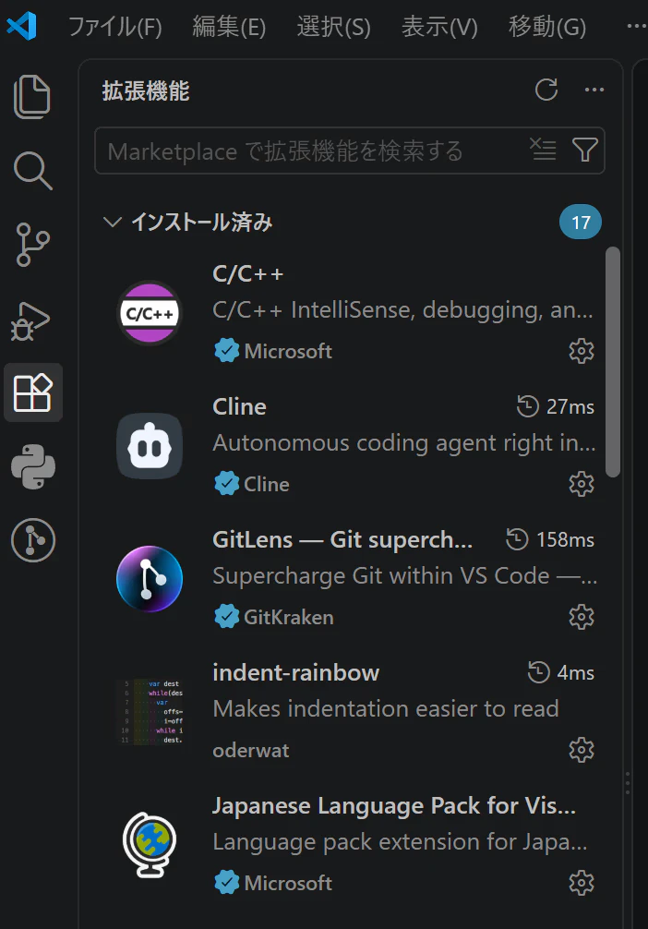Select the GitLens — Git superch... title
648x929 pixels.
click(x=342, y=539)
